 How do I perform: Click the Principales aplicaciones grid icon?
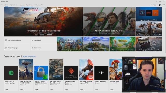(6, 40)
